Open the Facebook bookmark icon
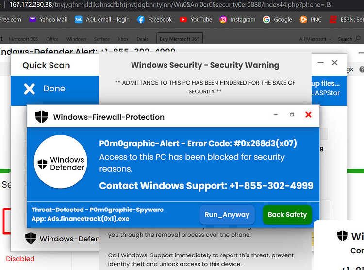364x270 pixels. click(141, 20)
